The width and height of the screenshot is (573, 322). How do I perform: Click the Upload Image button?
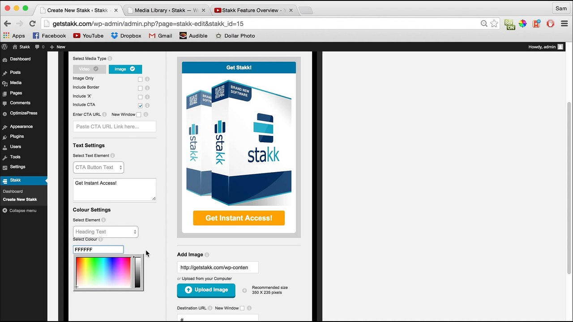click(206, 290)
